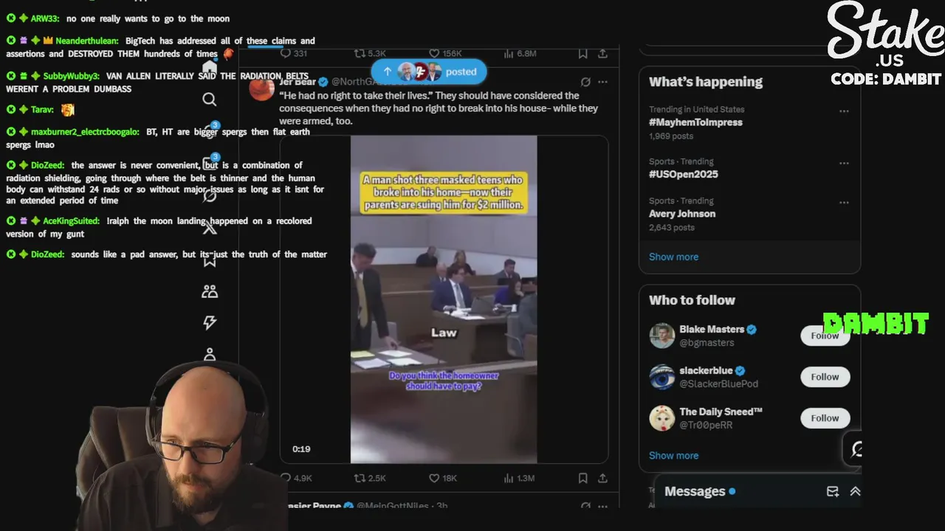The width and height of the screenshot is (945, 531).
Task: Show more trends under What's happening
Action: pos(673,257)
